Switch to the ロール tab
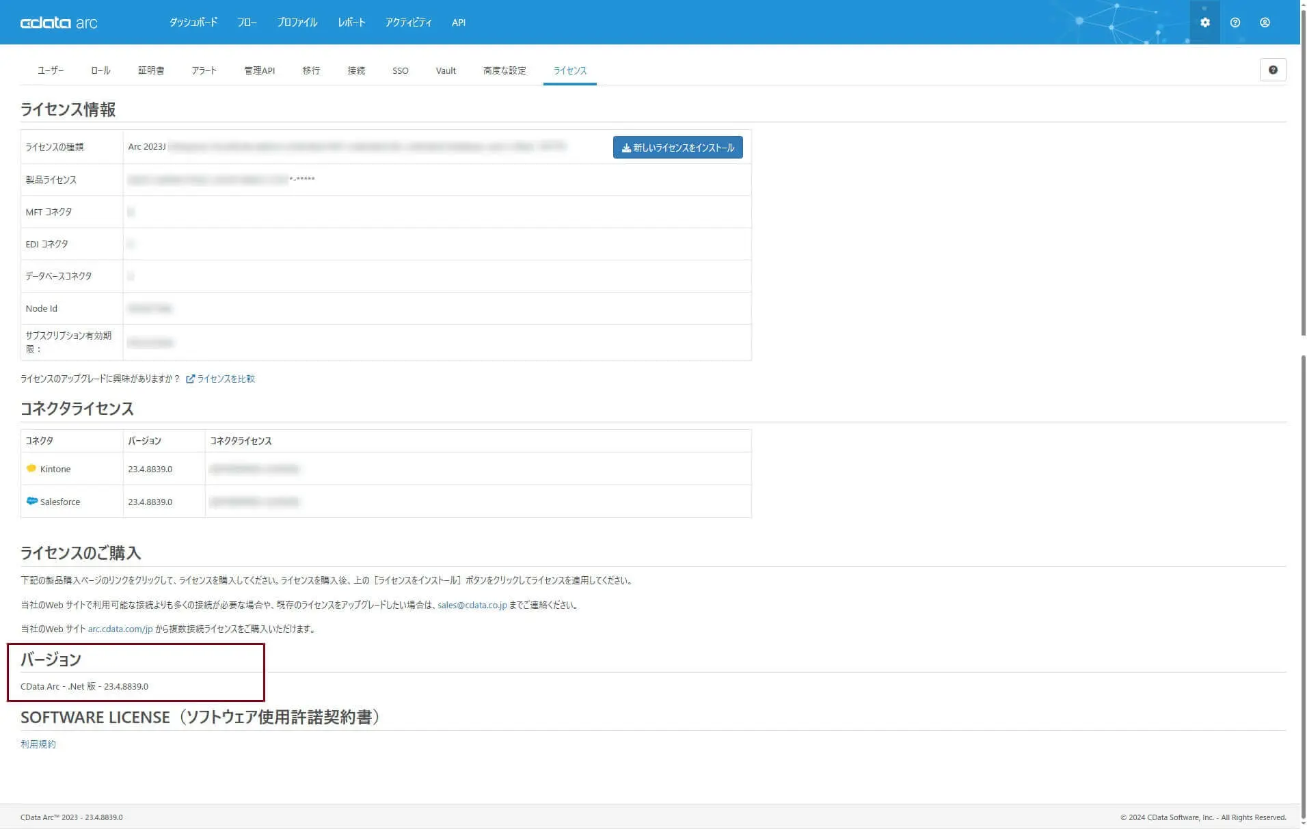The width and height of the screenshot is (1307, 829). click(100, 70)
